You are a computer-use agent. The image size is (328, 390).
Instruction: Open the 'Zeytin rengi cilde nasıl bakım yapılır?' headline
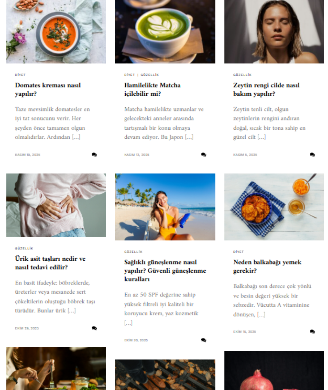pos(266,90)
